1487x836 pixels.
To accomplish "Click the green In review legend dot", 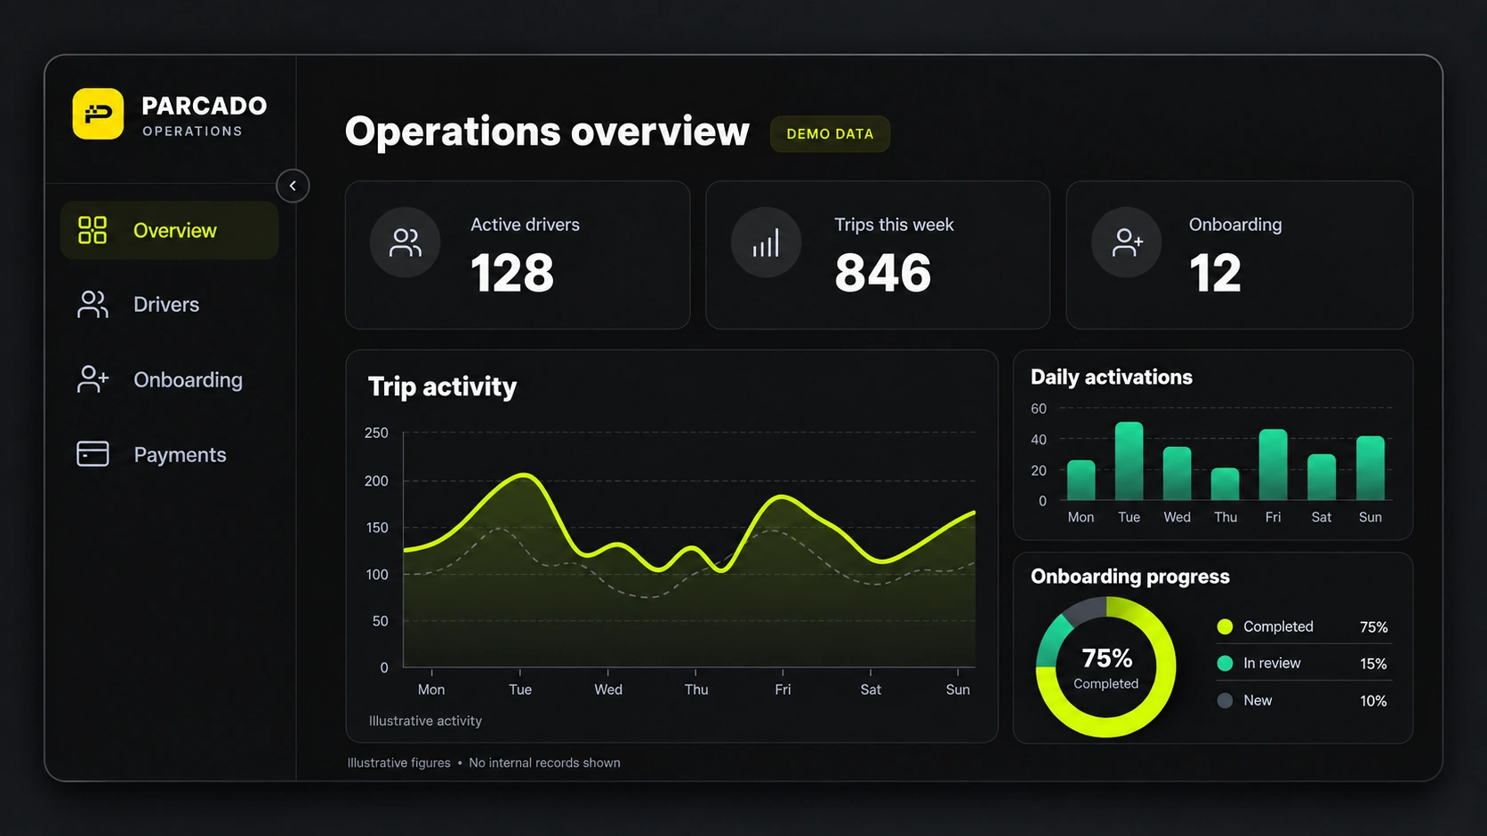I will point(1225,663).
